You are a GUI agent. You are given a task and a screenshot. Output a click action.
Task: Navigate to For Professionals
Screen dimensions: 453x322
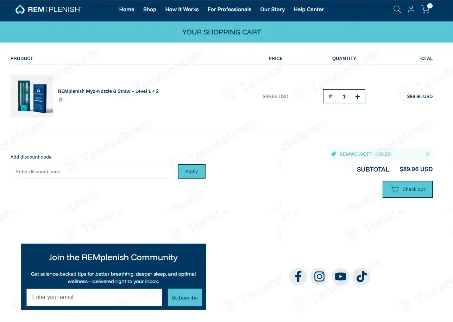[x=229, y=9]
